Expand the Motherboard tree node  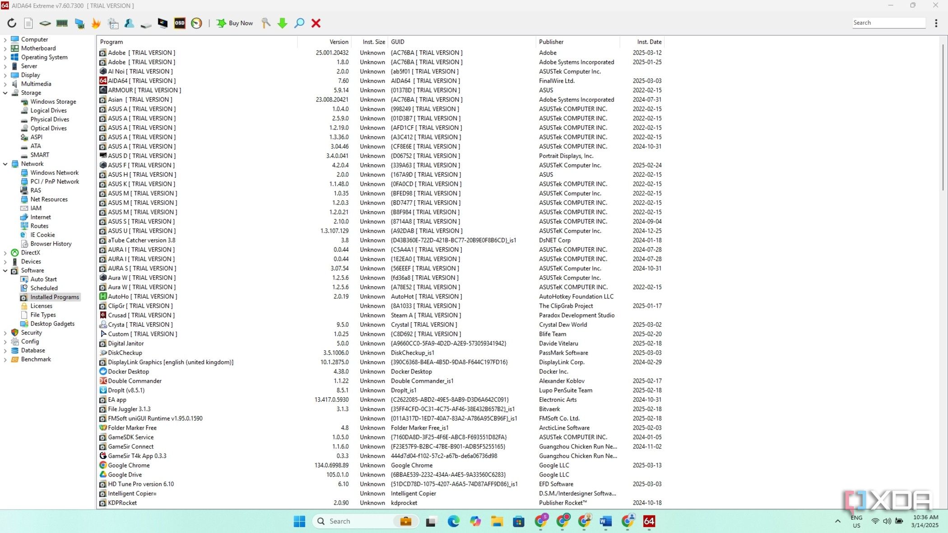click(x=5, y=48)
